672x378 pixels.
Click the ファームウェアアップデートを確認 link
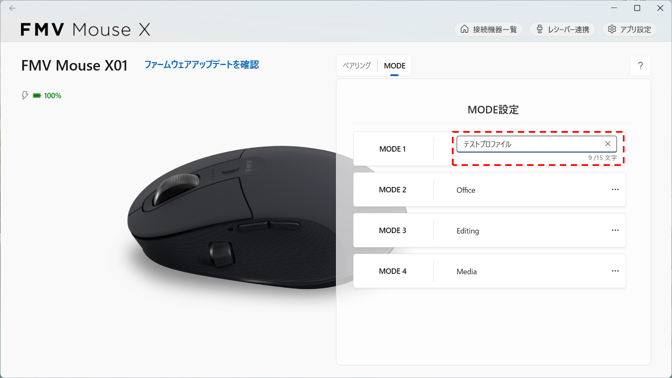tap(202, 65)
